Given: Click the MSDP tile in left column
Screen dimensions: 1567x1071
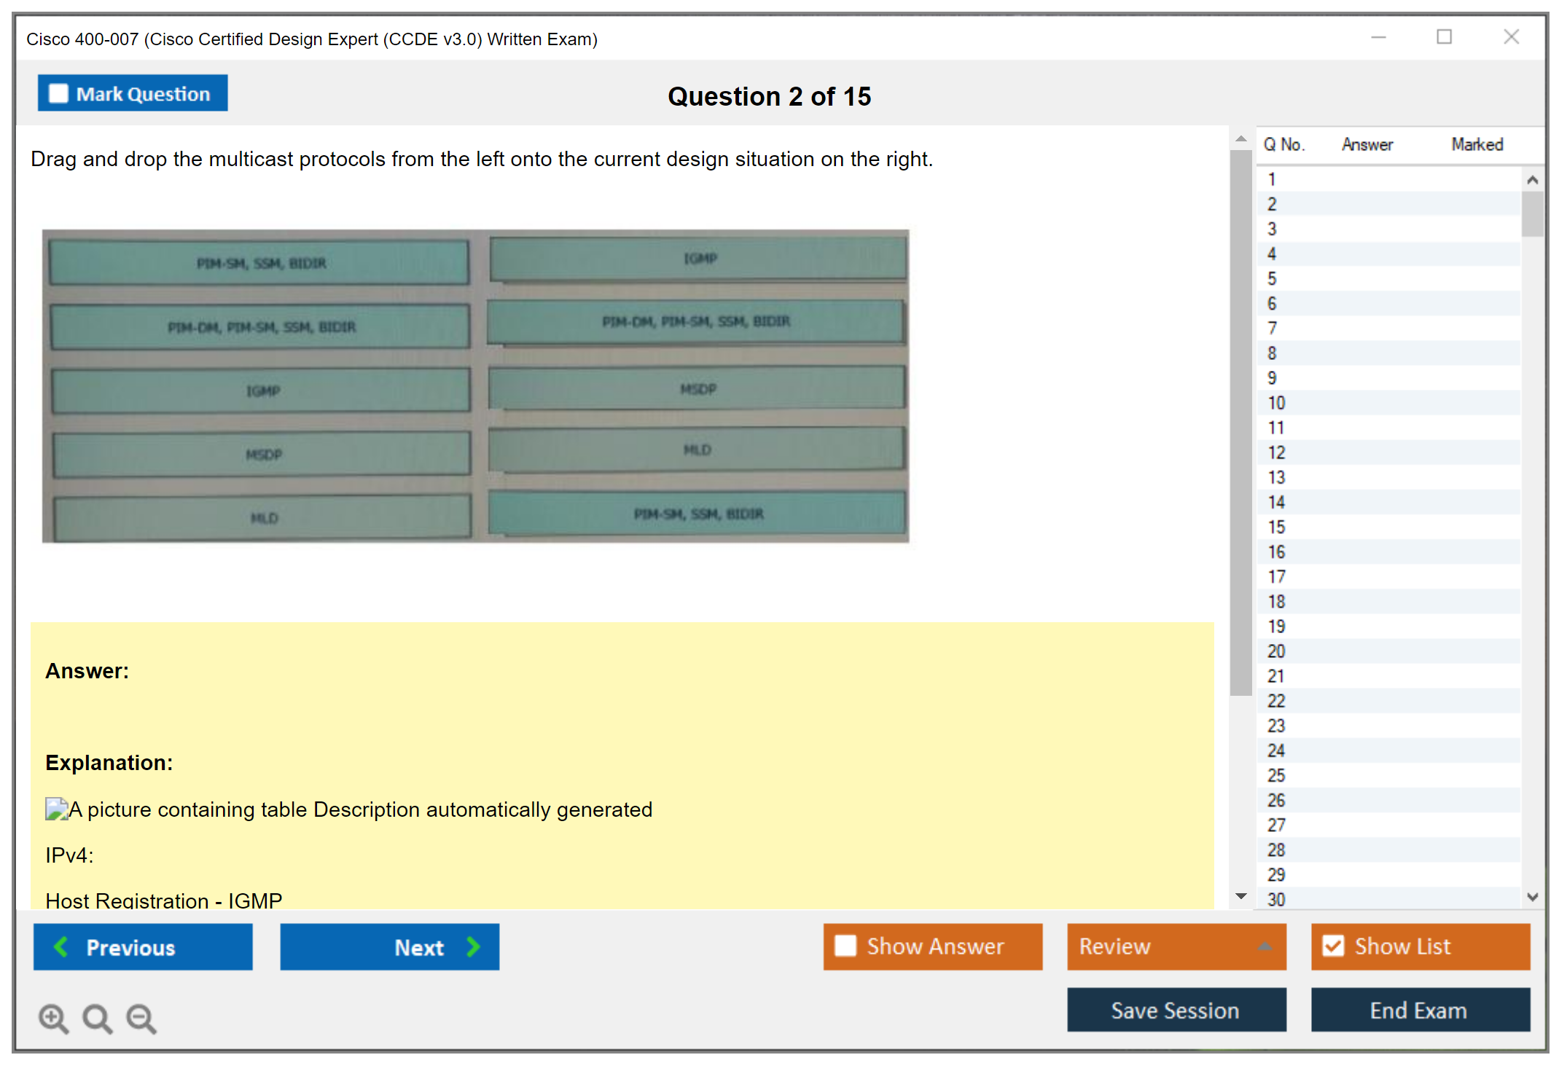Looking at the screenshot, I should tap(262, 455).
